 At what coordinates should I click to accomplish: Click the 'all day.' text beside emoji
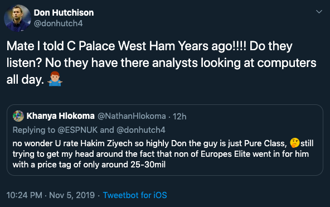coord(25,80)
